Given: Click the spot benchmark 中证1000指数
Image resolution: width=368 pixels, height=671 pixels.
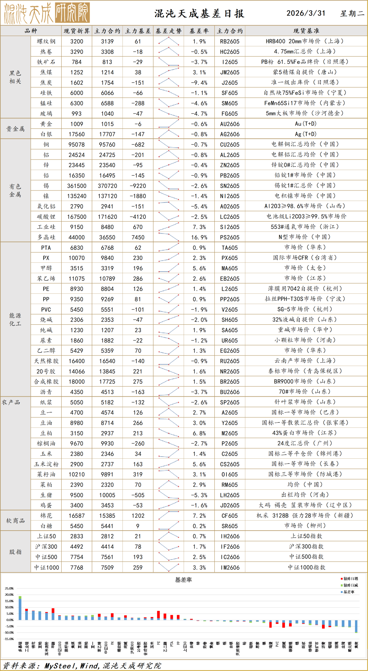Looking at the screenshot, I should tap(306, 567).
